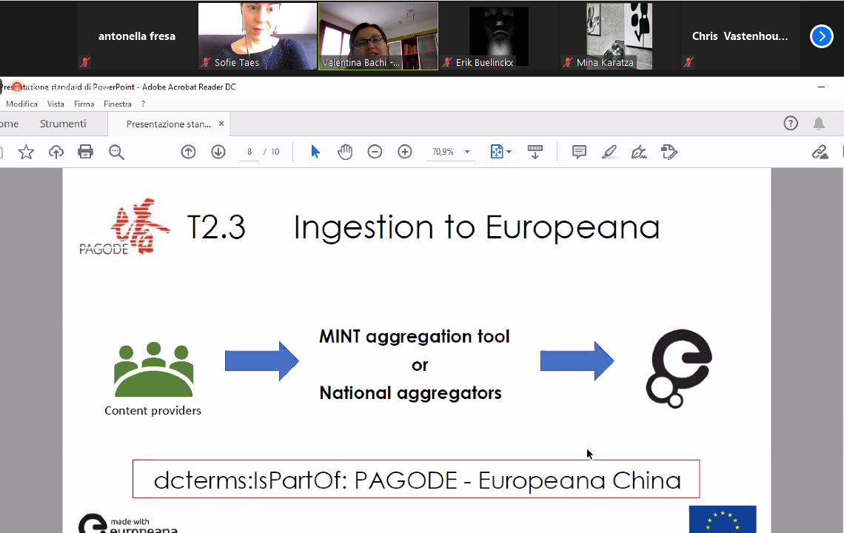This screenshot has width=844, height=533.
Task: Click 'MINT aggregation tool' text
Action: click(x=415, y=337)
